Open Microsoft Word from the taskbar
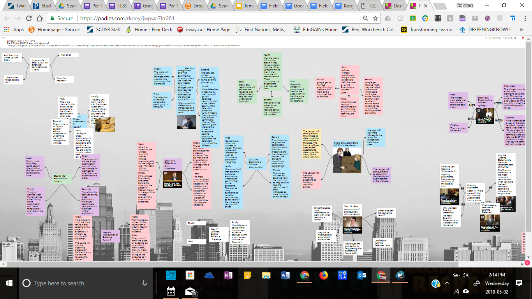Image resolution: width=532 pixels, height=299 pixels. [285, 276]
